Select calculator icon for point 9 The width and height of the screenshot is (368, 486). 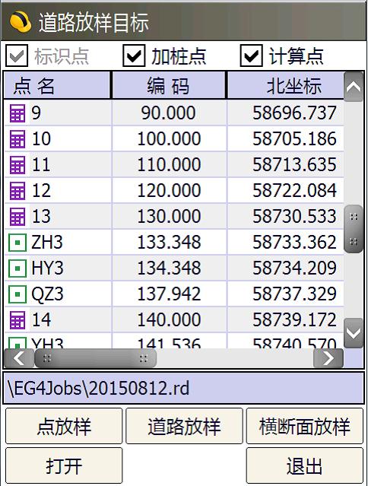coord(17,113)
